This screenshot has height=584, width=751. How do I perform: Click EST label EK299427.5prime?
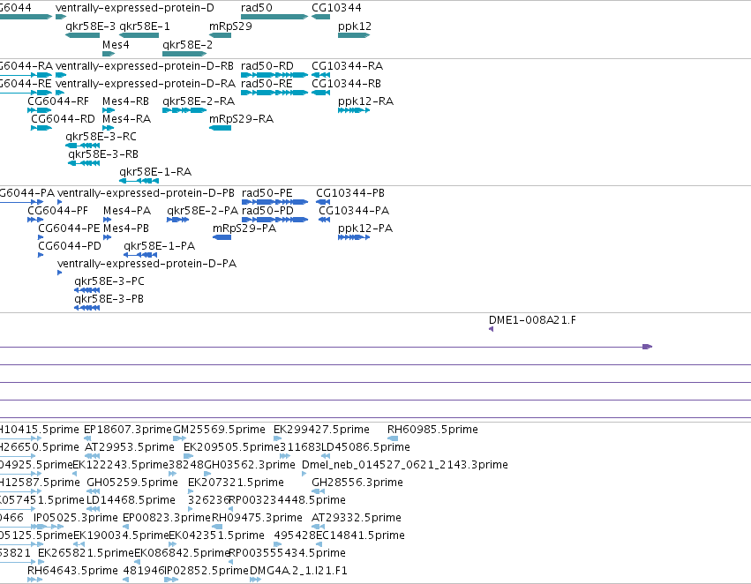(x=322, y=430)
